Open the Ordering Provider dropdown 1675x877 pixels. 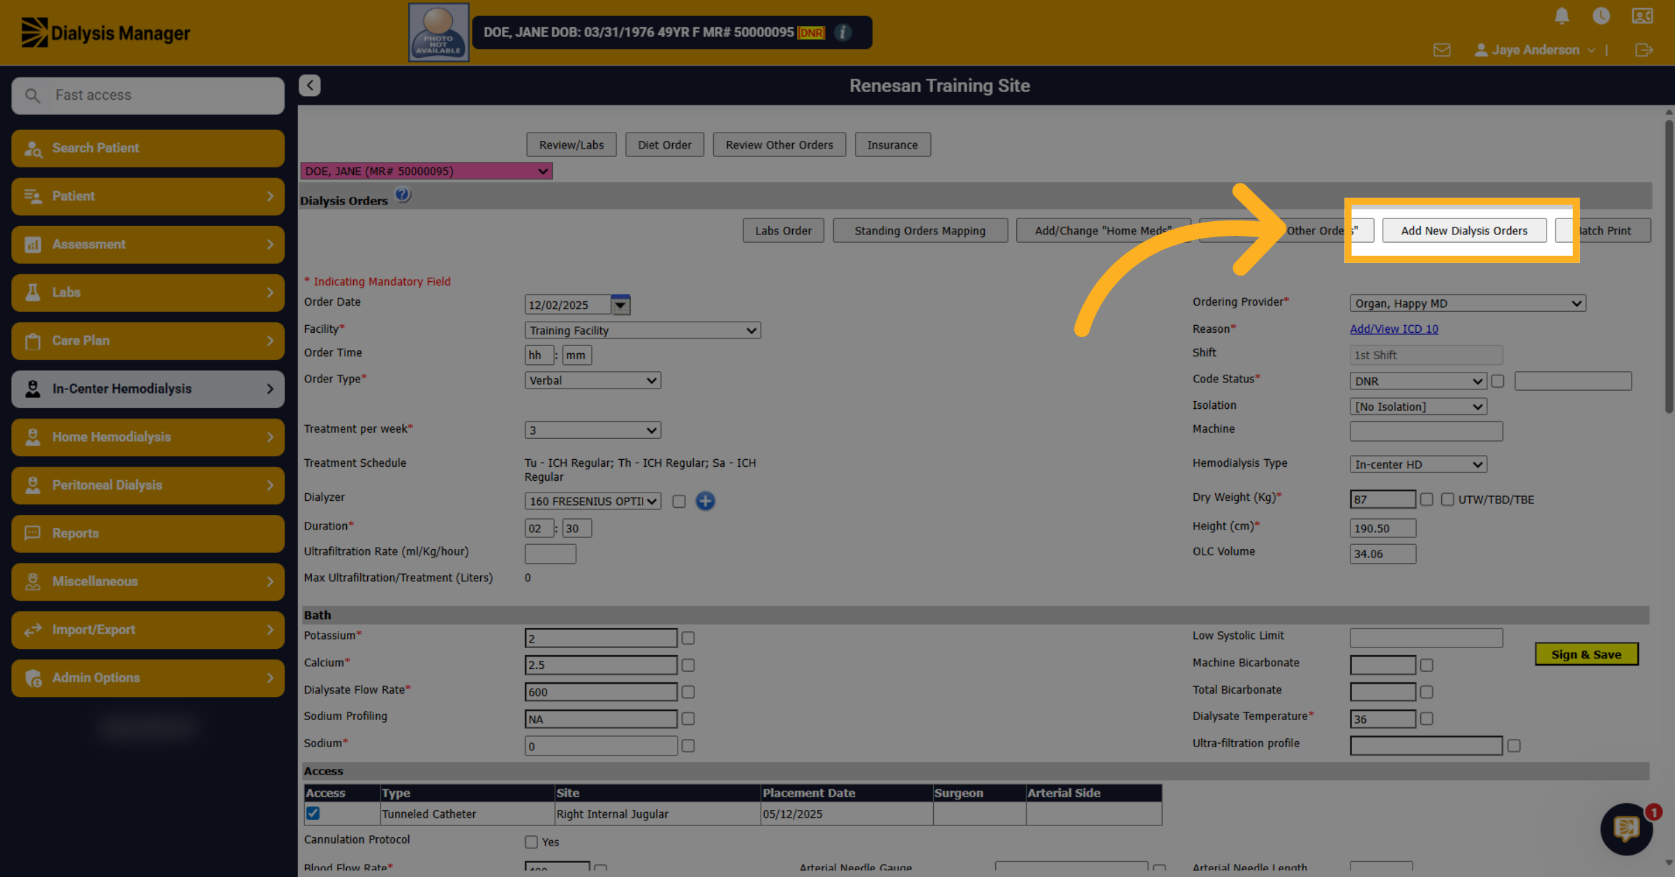click(x=1468, y=303)
